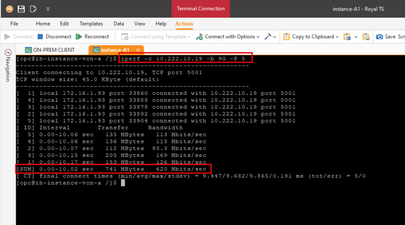Viewport: 405px width, 225px height.
Task: Expand the Connect with Options dropdown
Action: pos(258,37)
